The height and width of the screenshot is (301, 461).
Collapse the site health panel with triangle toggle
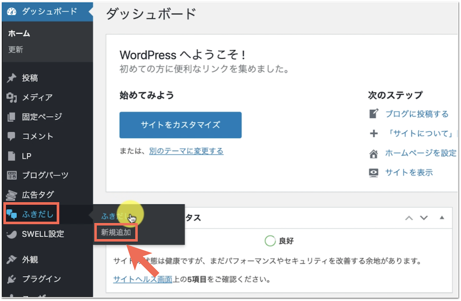442,218
